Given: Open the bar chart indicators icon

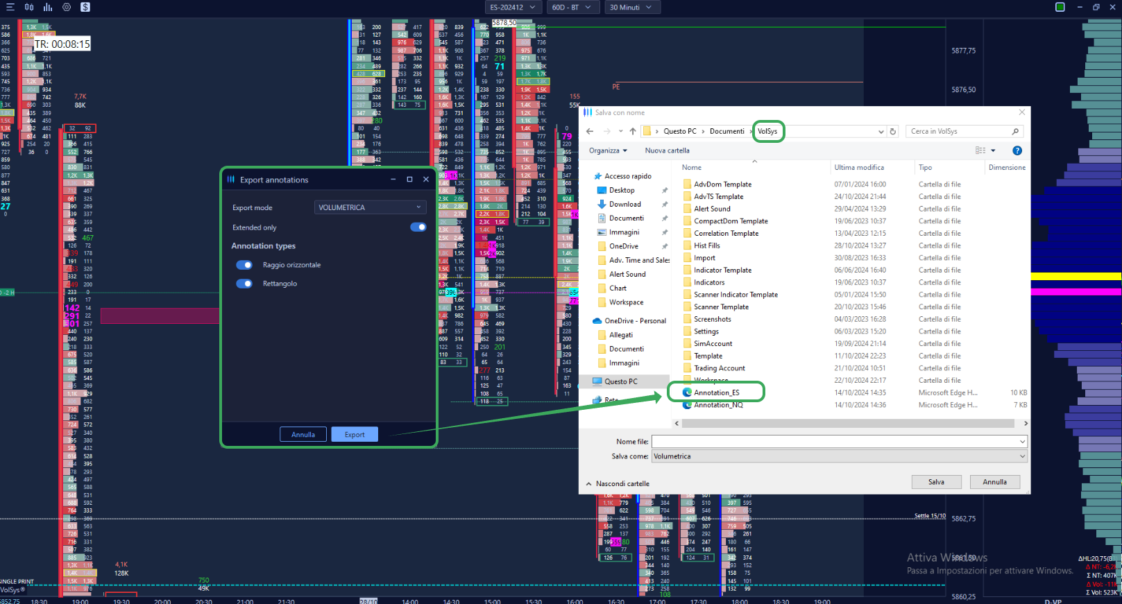Looking at the screenshot, I should point(48,7).
